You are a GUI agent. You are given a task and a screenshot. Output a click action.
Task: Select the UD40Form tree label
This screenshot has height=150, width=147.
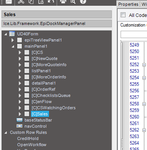[28, 34]
